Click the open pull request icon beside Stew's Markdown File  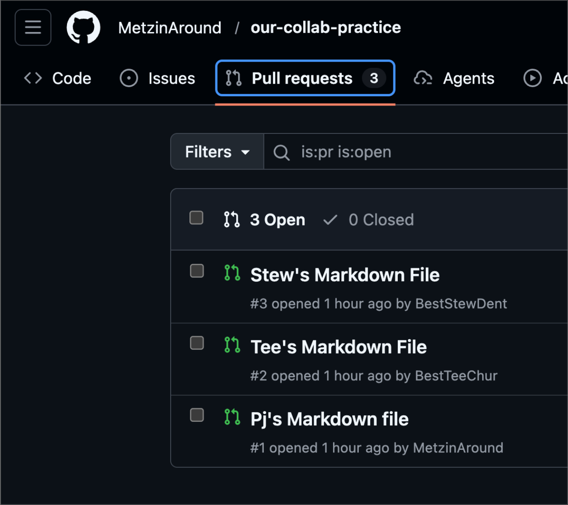[x=232, y=273]
